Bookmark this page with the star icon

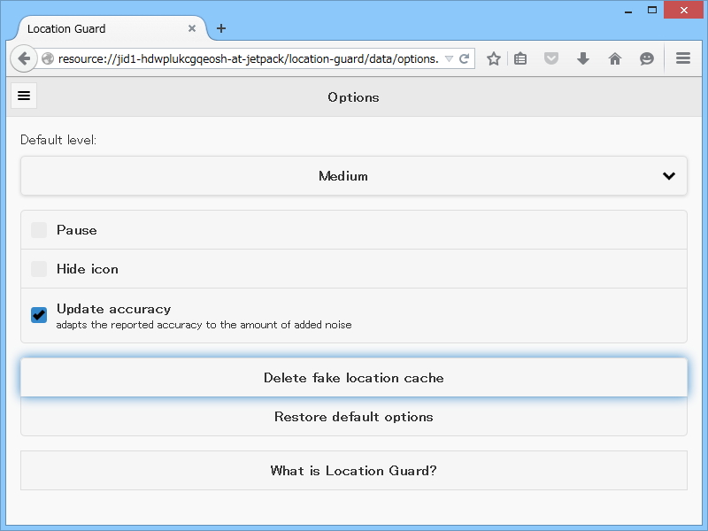coord(494,58)
